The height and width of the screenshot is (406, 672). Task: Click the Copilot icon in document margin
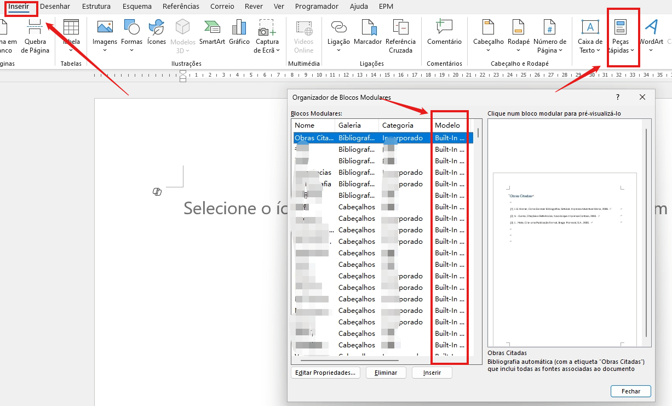(157, 191)
